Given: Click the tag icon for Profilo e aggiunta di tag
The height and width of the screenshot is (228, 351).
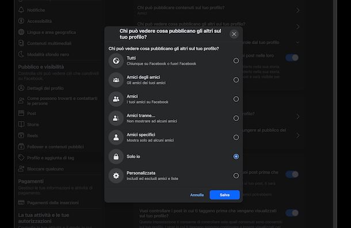Looking at the screenshot, I should (21, 157).
